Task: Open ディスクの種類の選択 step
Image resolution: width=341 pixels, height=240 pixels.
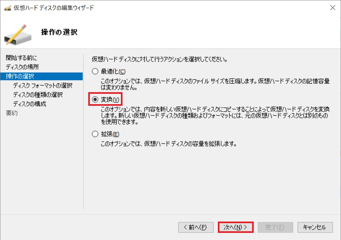Action: pos(38,95)
